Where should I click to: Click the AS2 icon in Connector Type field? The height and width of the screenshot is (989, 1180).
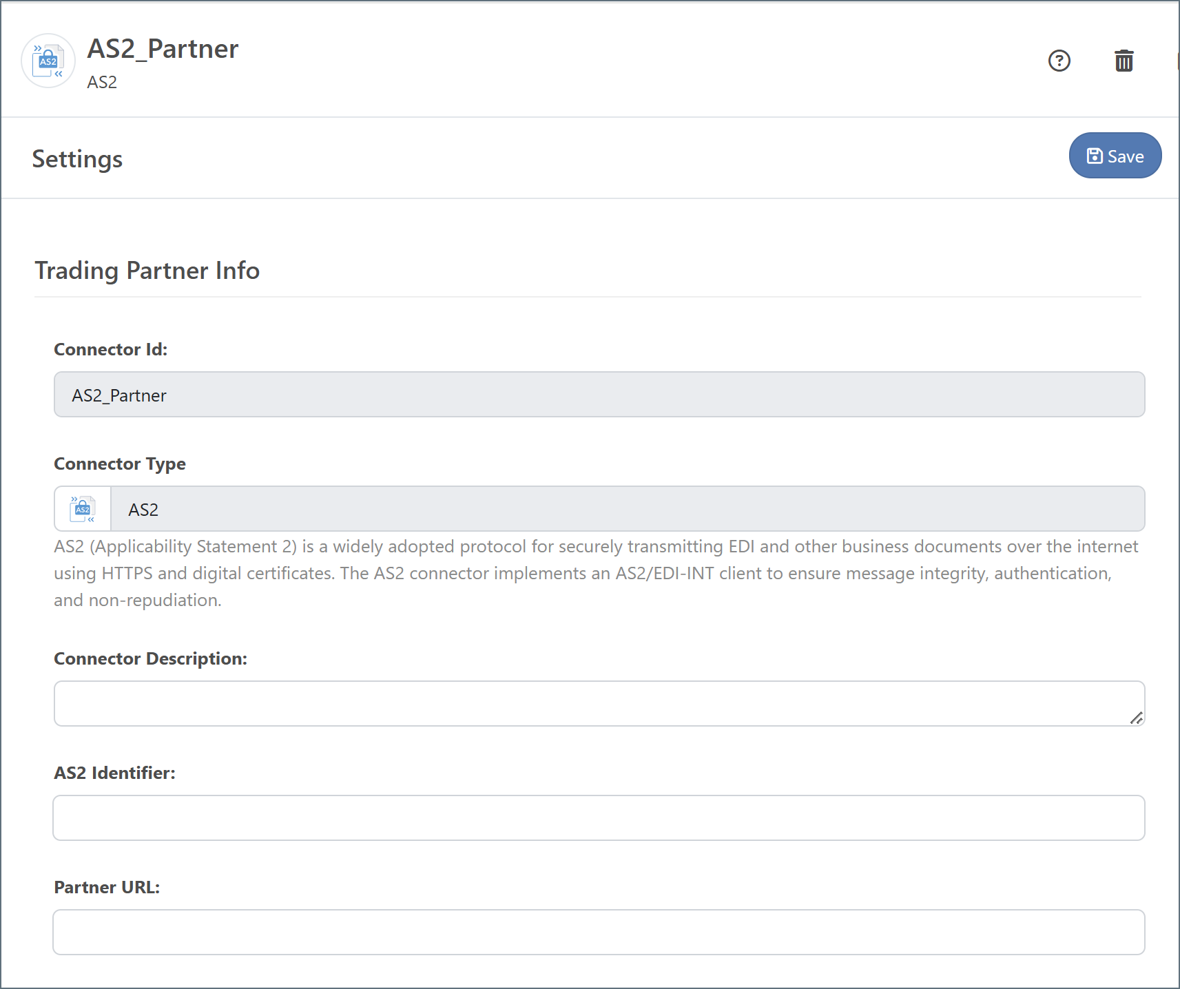pos(83,509)
